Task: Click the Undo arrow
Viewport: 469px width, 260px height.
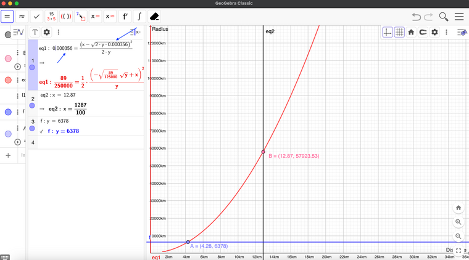Action: tap(417, 17)
